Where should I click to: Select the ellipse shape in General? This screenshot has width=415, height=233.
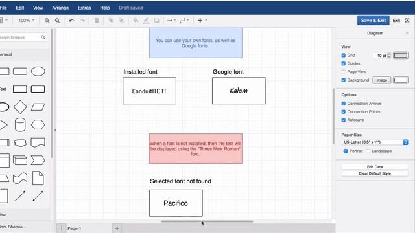point(38,71)
